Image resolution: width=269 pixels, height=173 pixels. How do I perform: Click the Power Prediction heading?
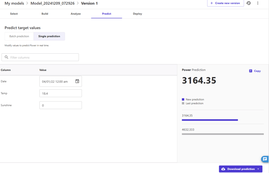tap(194, 70)
